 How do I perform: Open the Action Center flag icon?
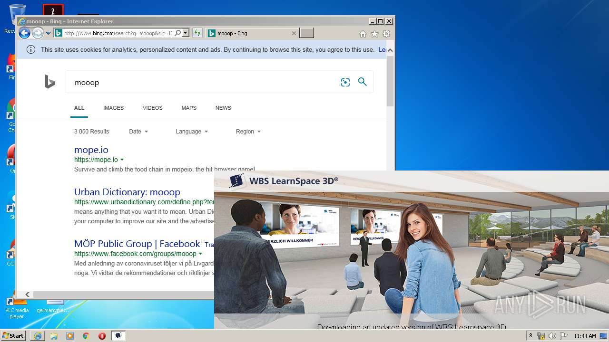coord(563,336)
